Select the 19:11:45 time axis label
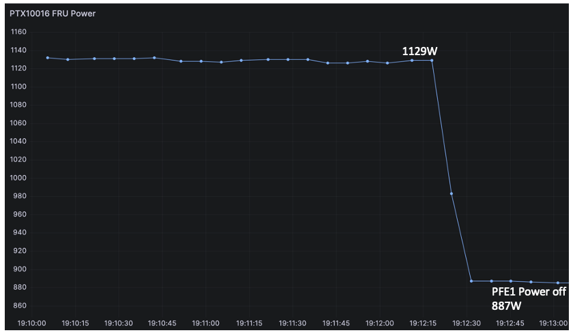Screen dimensions: 575x335 [336, 323]
